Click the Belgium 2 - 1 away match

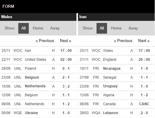[x=38, y=77]
